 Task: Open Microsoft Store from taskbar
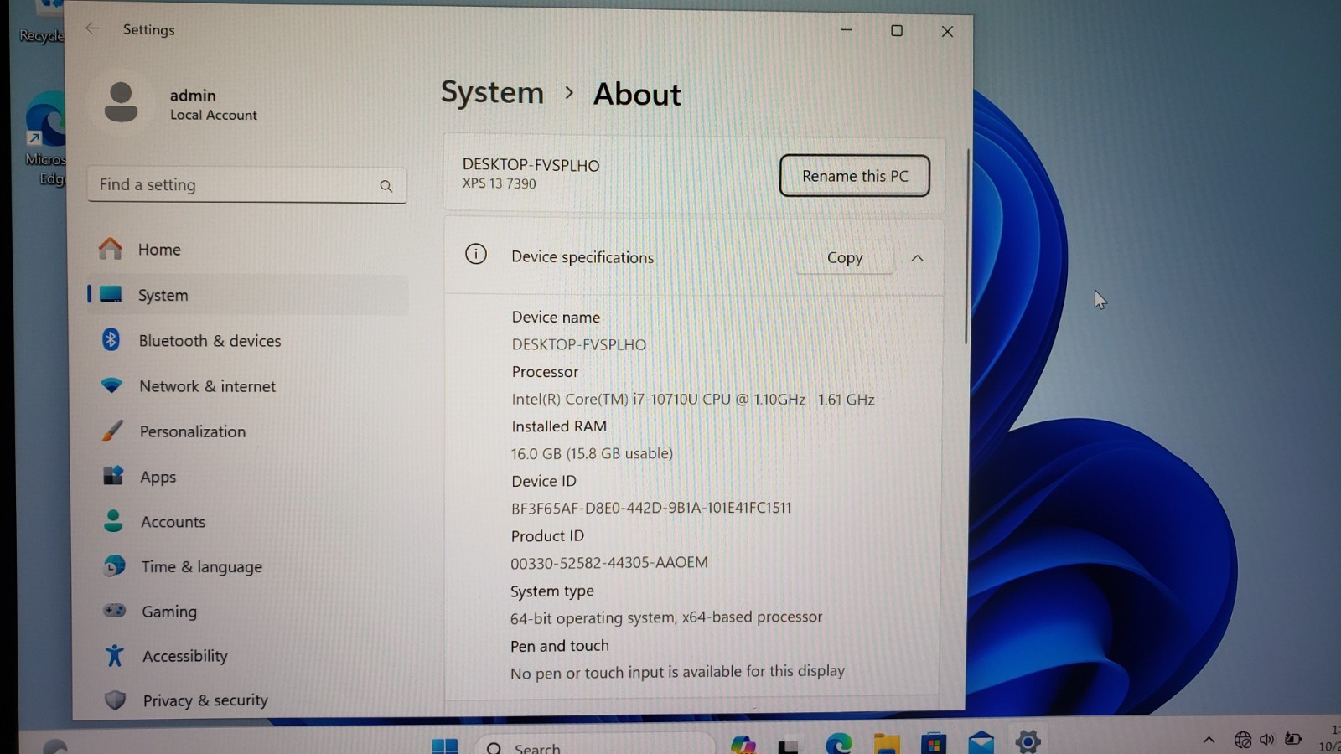coord(934,742)
